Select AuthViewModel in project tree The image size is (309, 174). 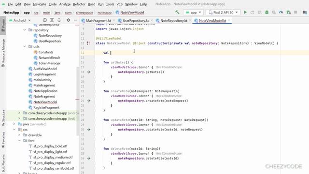[x=45, y=69]
